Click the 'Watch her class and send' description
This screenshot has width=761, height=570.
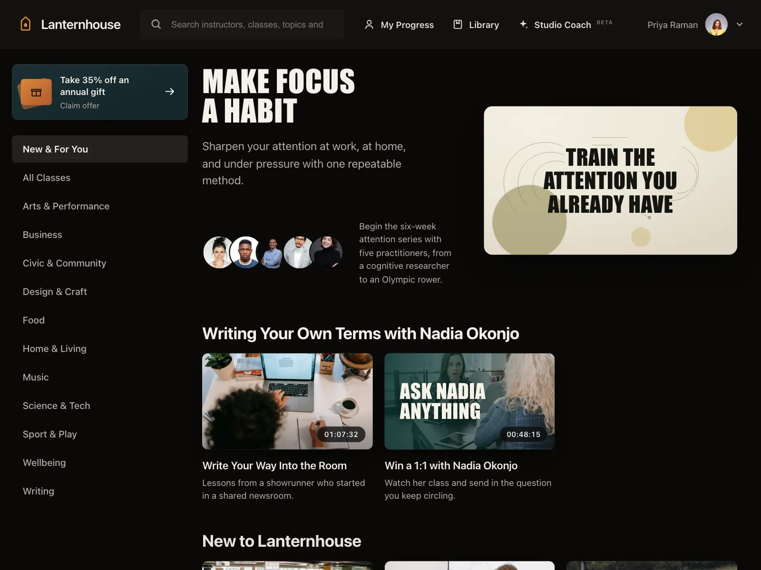coord(468,489)
